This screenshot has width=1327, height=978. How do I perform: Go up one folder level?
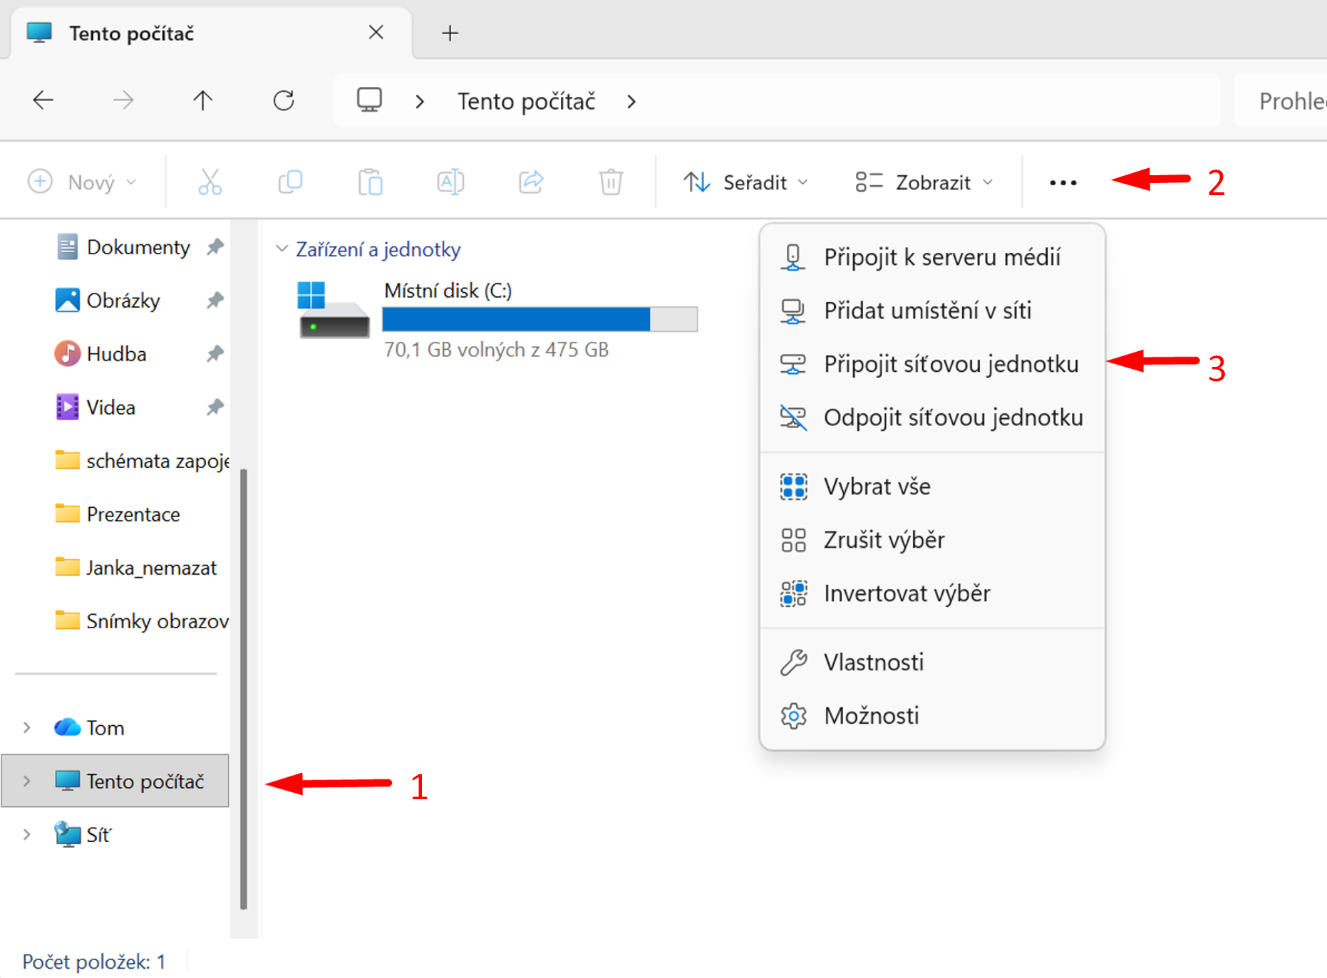203,100
